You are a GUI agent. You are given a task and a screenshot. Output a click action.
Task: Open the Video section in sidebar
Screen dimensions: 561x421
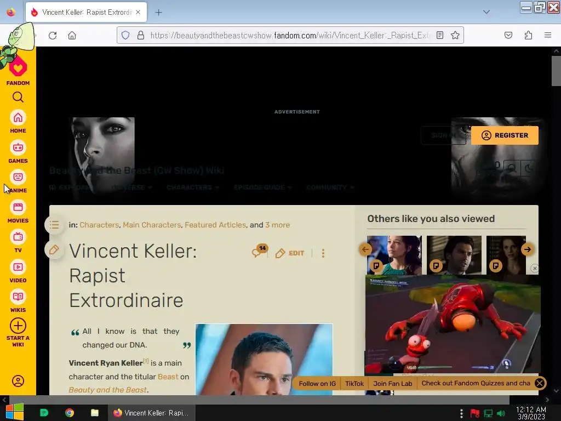(18, 272)
